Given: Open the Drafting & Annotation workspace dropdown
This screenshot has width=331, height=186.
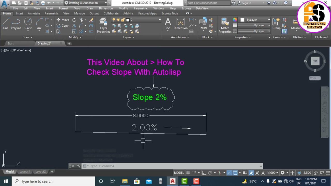Looking at the screenshot, I should [86, 3].
